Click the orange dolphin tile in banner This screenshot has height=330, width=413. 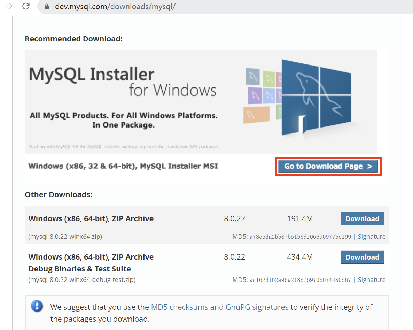tap(256, 115)
